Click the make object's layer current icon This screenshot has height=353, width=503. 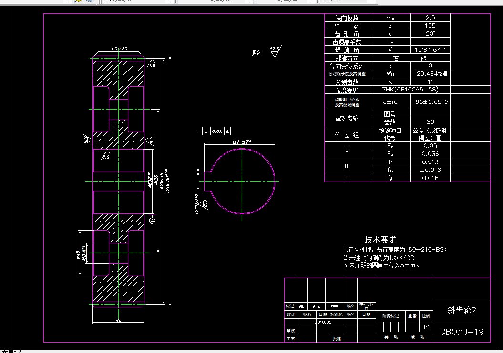click(78, 1)
